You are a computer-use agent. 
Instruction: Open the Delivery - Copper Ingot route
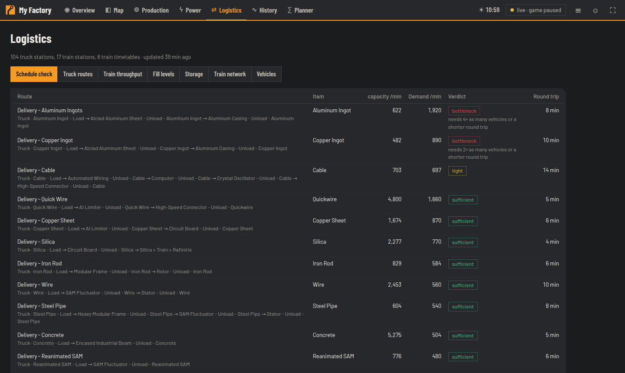pos(45,141)
